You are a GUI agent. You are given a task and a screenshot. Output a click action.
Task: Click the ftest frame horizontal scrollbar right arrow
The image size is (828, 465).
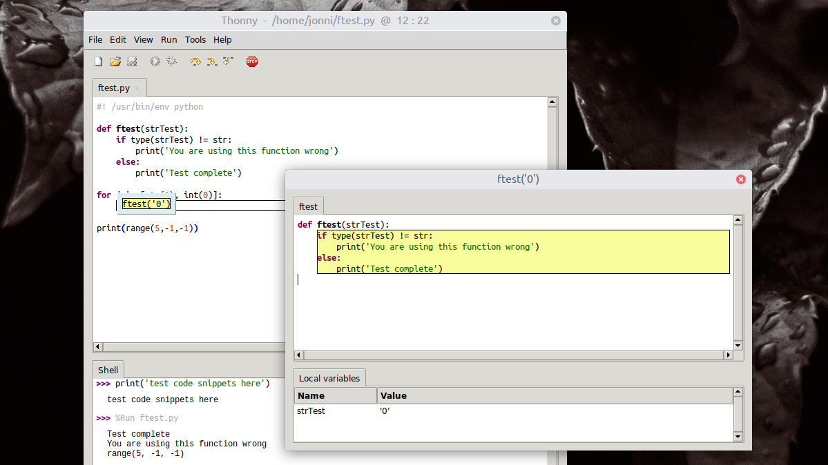point(729,355)
